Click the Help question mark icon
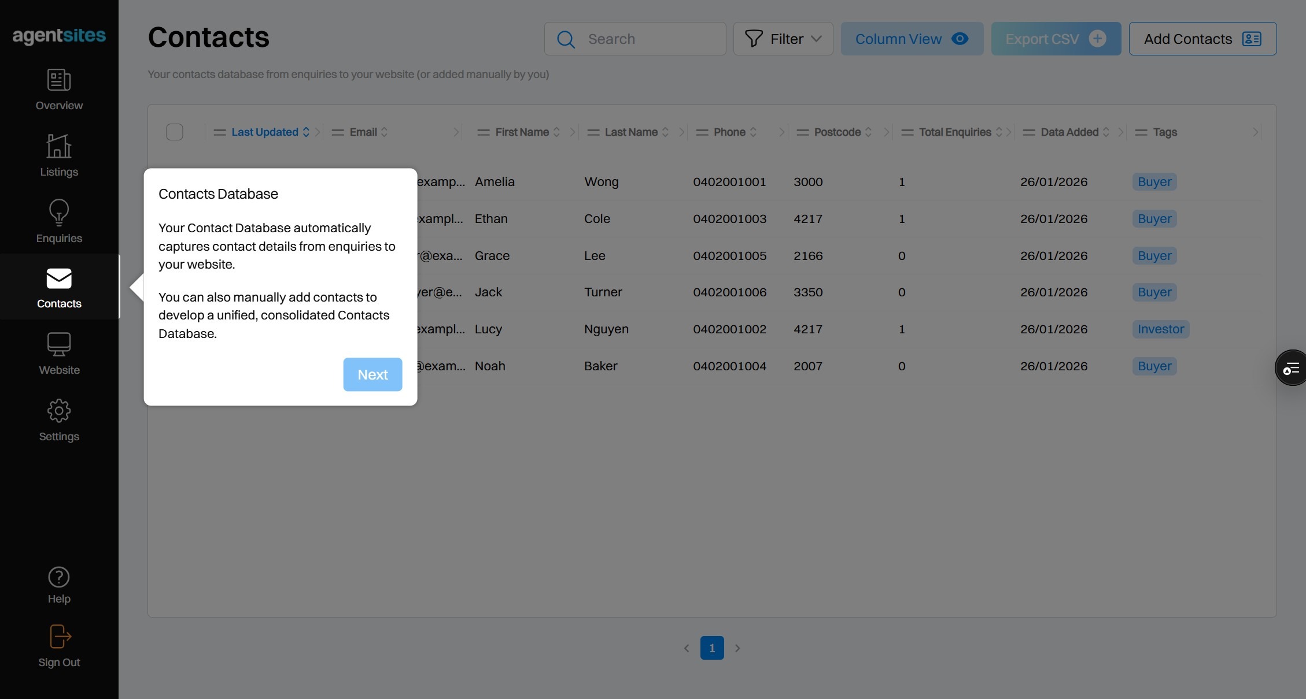 [59, 577]
